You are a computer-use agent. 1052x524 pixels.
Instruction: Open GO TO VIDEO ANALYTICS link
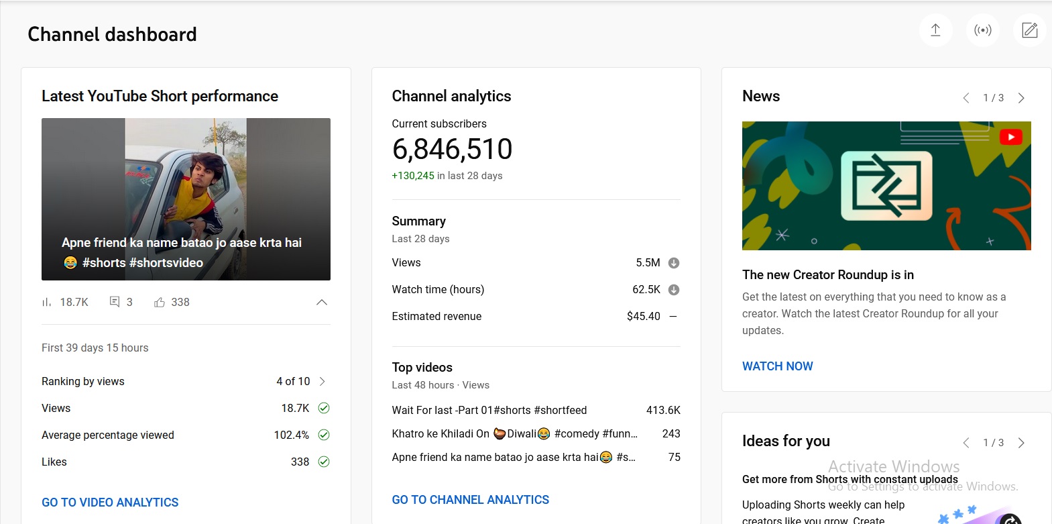110,503
